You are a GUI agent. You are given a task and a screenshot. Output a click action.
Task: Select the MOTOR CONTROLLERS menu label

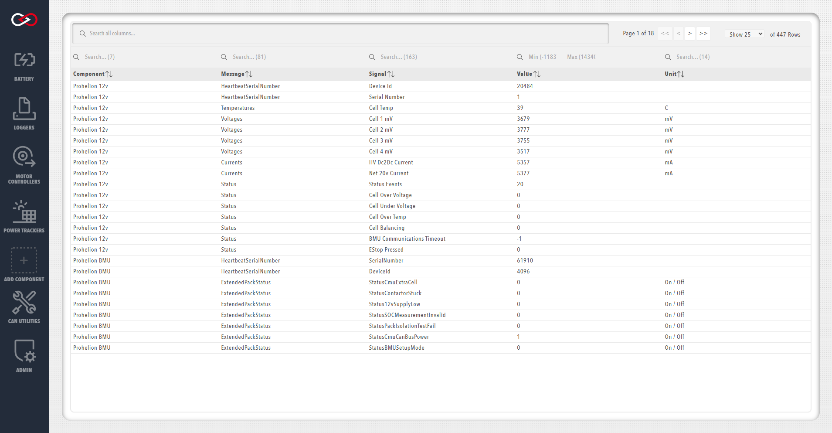click(x=24, y=179)
